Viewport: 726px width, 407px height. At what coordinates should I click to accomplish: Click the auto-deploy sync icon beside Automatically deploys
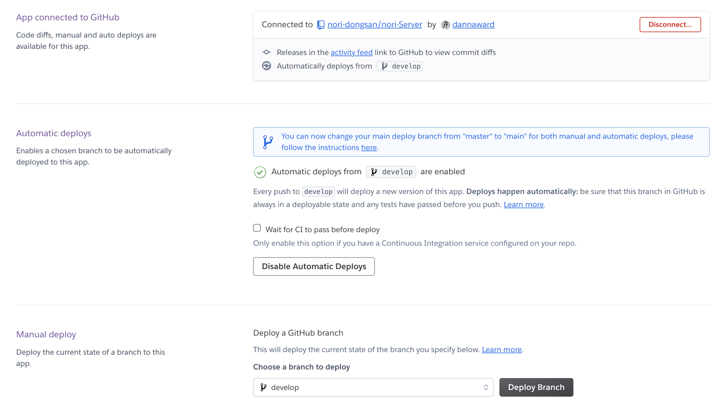click(x=267, y=66)
